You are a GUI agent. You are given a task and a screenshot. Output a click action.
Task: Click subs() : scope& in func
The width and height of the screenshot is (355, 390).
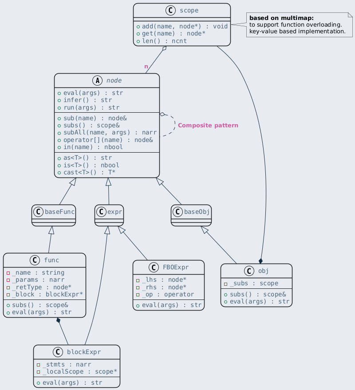point(40,305)
